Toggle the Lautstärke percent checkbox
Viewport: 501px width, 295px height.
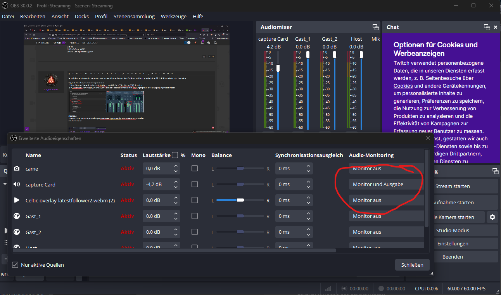[x=175, y=155]
